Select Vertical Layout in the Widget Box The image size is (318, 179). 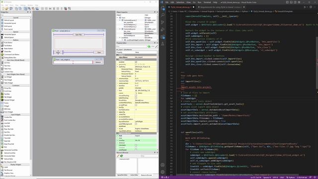coord(9,20)
